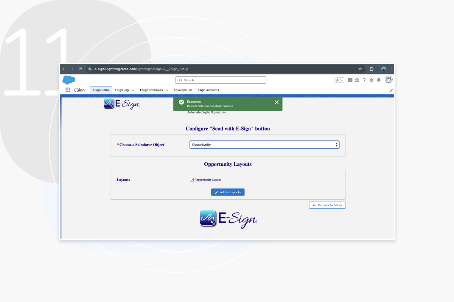Expand the ESign Log tab chevron
The width and height of the screenshot is (454, 302).
(133, 90)
